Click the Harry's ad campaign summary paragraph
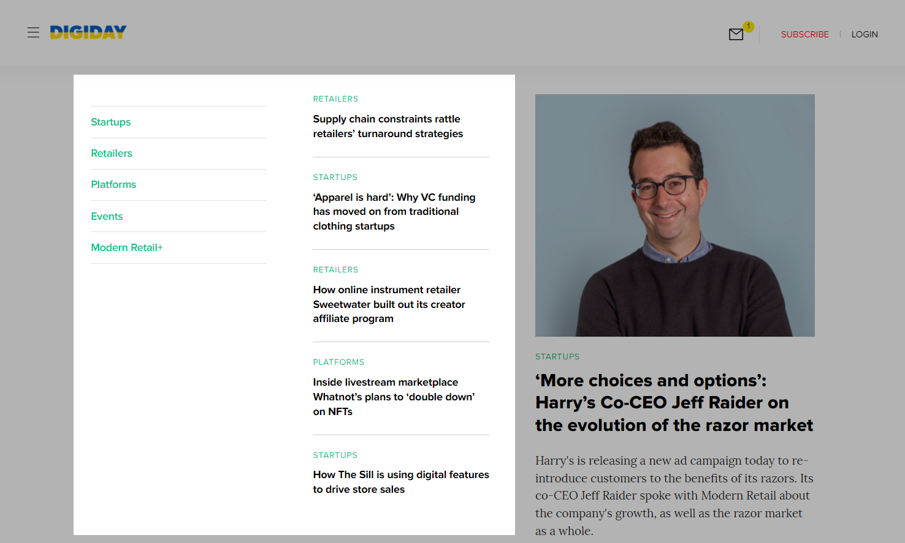This screenshot has width=905, height=543. click(x=674, y=495)
